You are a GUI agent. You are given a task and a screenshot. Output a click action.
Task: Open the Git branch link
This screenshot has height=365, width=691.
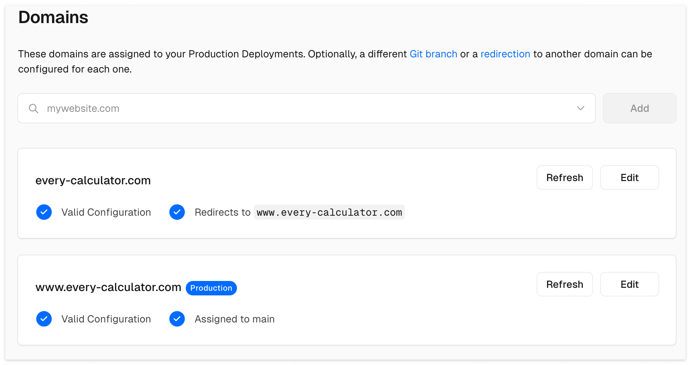click(x=433, y=54)
